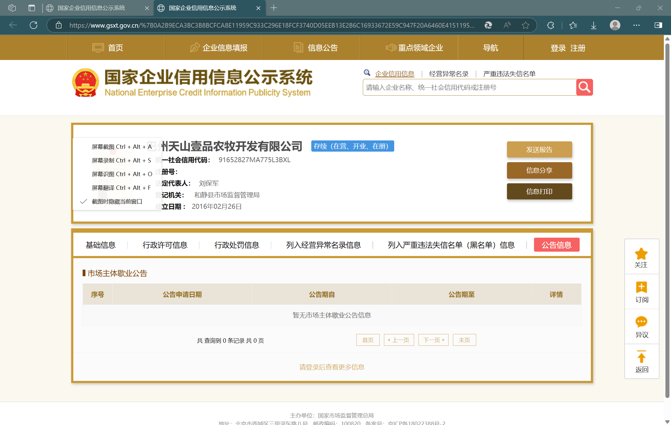Switch to the 行政处罚信息 tab
The image size is (671, 425).
[x=237, y=245]
